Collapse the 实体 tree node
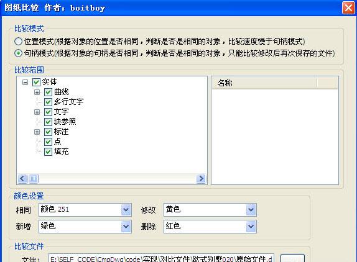The height and width of the screenshot is (262, 357). click(x=25, y=82)
